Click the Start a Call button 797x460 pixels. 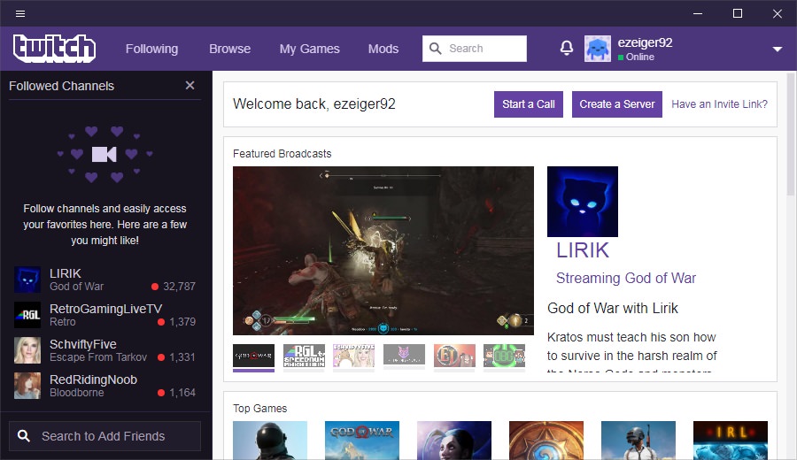528,104
